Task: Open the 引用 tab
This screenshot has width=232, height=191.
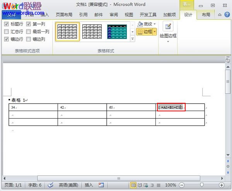Action: coord(83,15)
